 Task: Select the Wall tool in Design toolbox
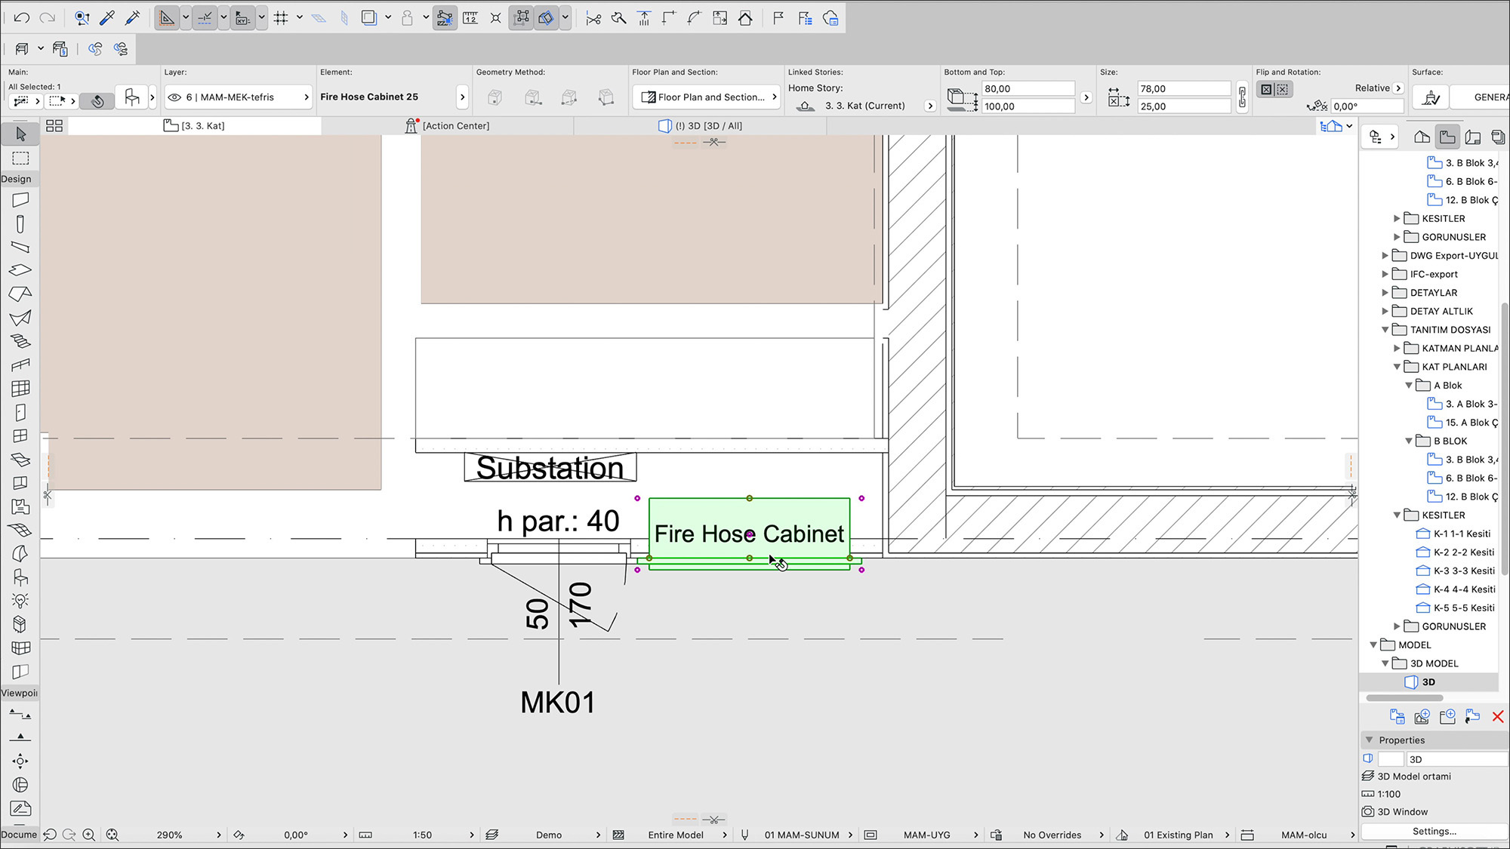[20, 200]
